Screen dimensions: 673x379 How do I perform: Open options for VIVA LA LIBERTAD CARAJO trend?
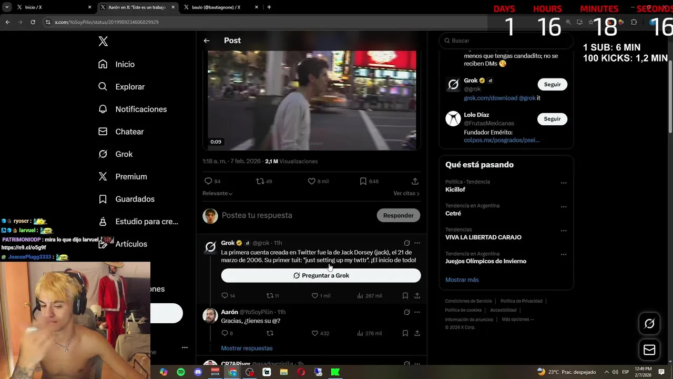(x=564, y=231)
